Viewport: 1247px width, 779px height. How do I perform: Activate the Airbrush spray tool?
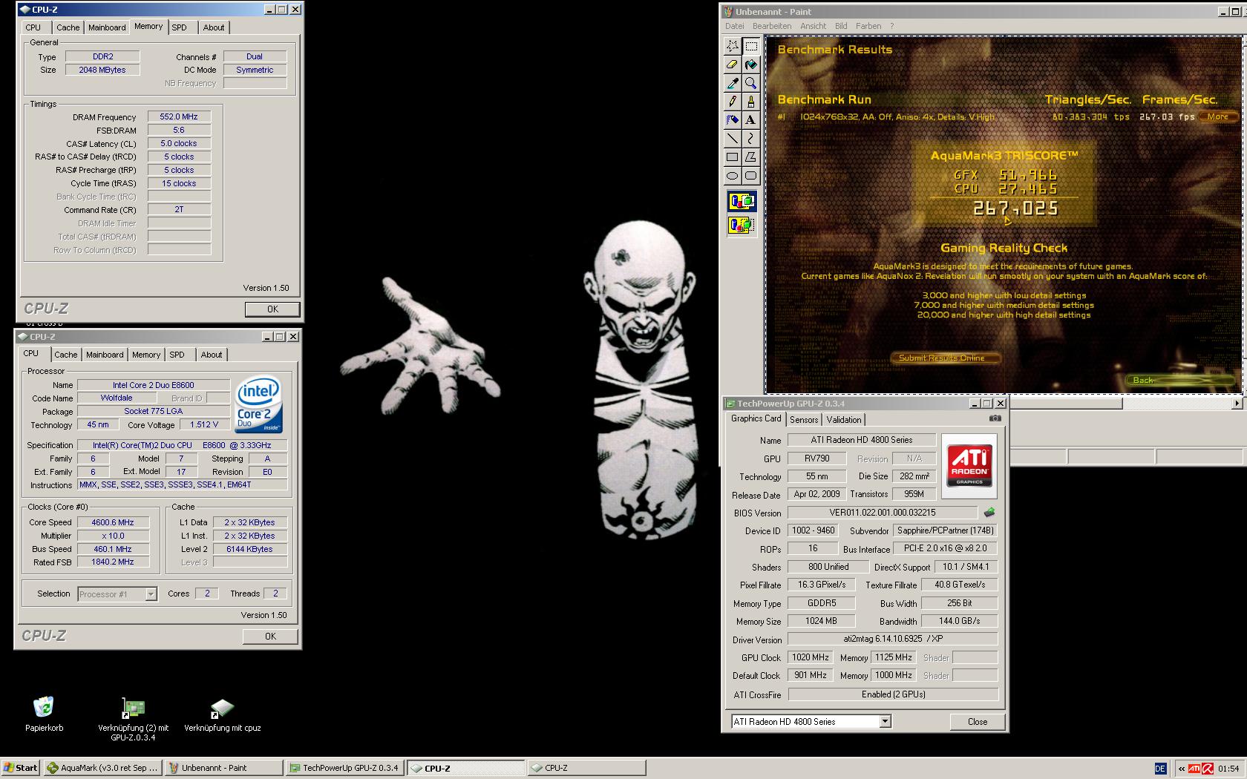(732, 120)
